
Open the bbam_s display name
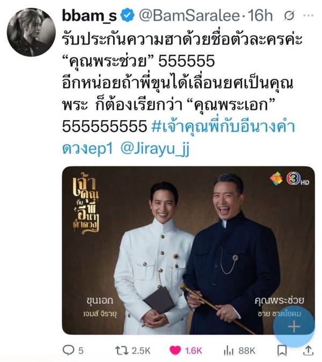click(x=90, y=16)
